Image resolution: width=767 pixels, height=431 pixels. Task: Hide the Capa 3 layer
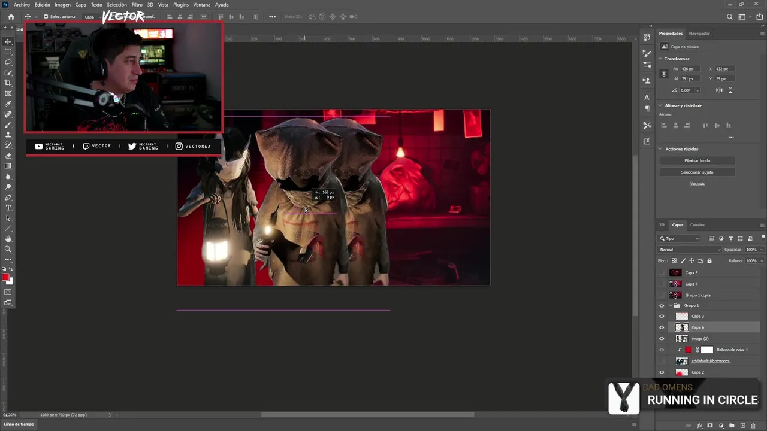click(x=662, y=316)
